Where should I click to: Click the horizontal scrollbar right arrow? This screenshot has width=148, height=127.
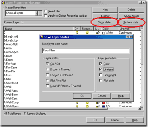tap(139, 109)
